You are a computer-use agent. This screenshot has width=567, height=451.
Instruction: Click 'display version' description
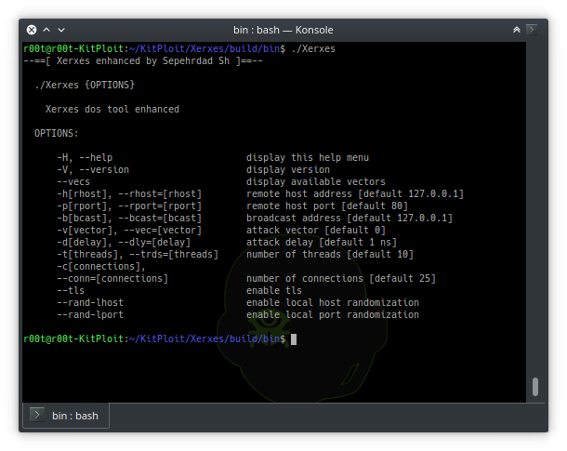click(288, 169)
